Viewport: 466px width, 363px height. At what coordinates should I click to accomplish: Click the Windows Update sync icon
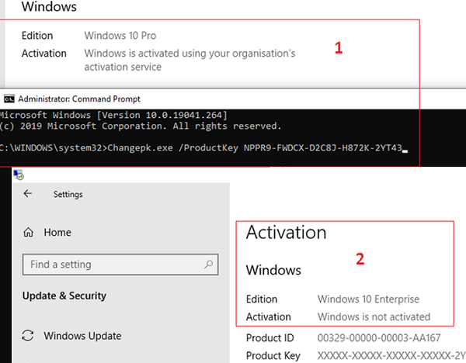click(29, 336)
